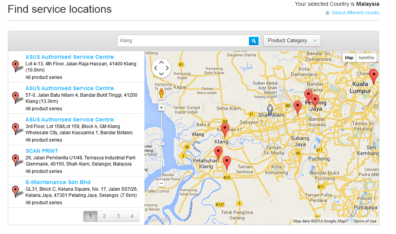Screen dimensions: 396x234
Task: Click the zoom slider handle
Action: (x=161, y=143)
